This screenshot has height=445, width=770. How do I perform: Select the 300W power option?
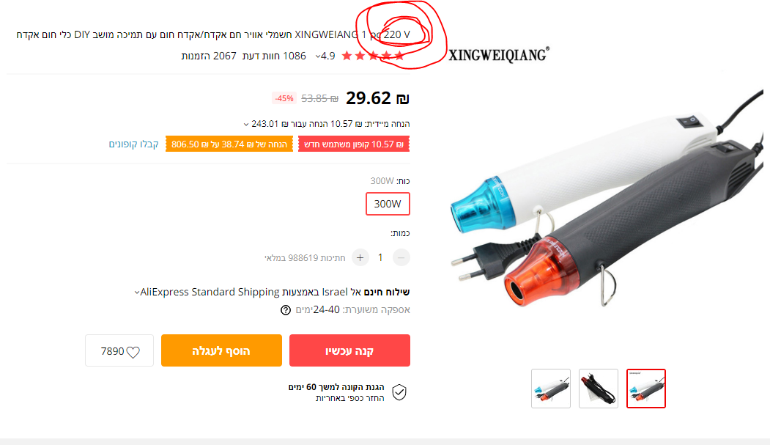tap(388, 204)
